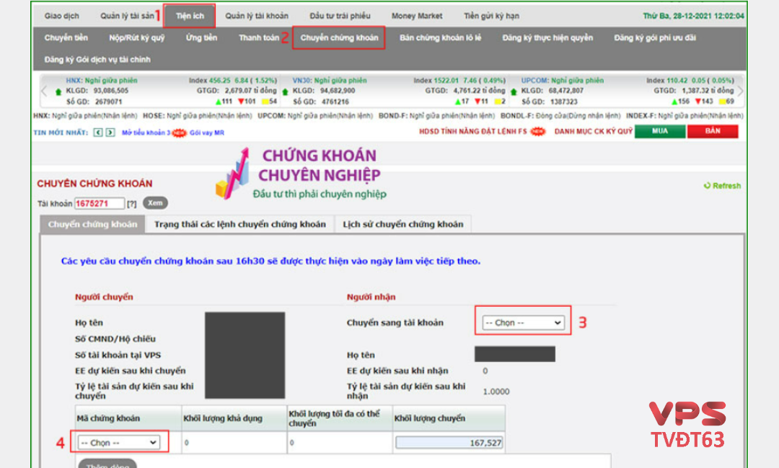Click the Mã chứng khoán column header
The image size is (779, 468).
click(128, 418)
